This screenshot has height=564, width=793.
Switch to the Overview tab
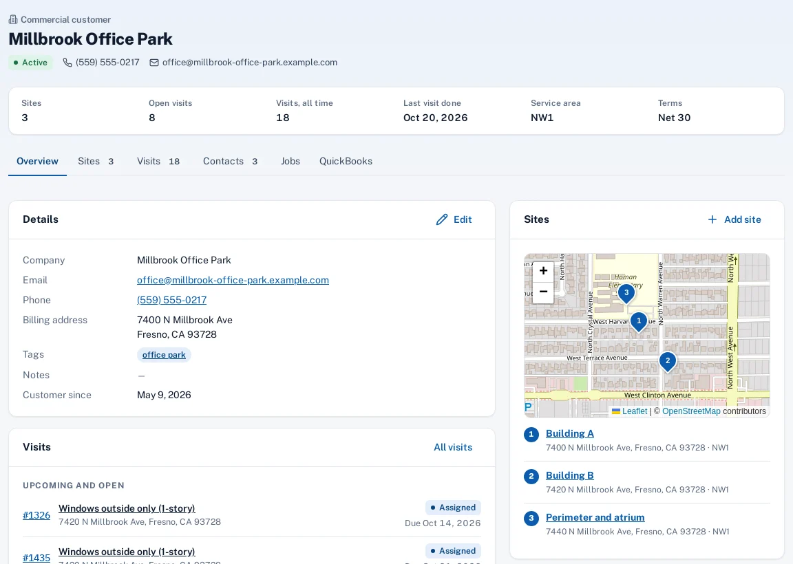click(37, 161)
